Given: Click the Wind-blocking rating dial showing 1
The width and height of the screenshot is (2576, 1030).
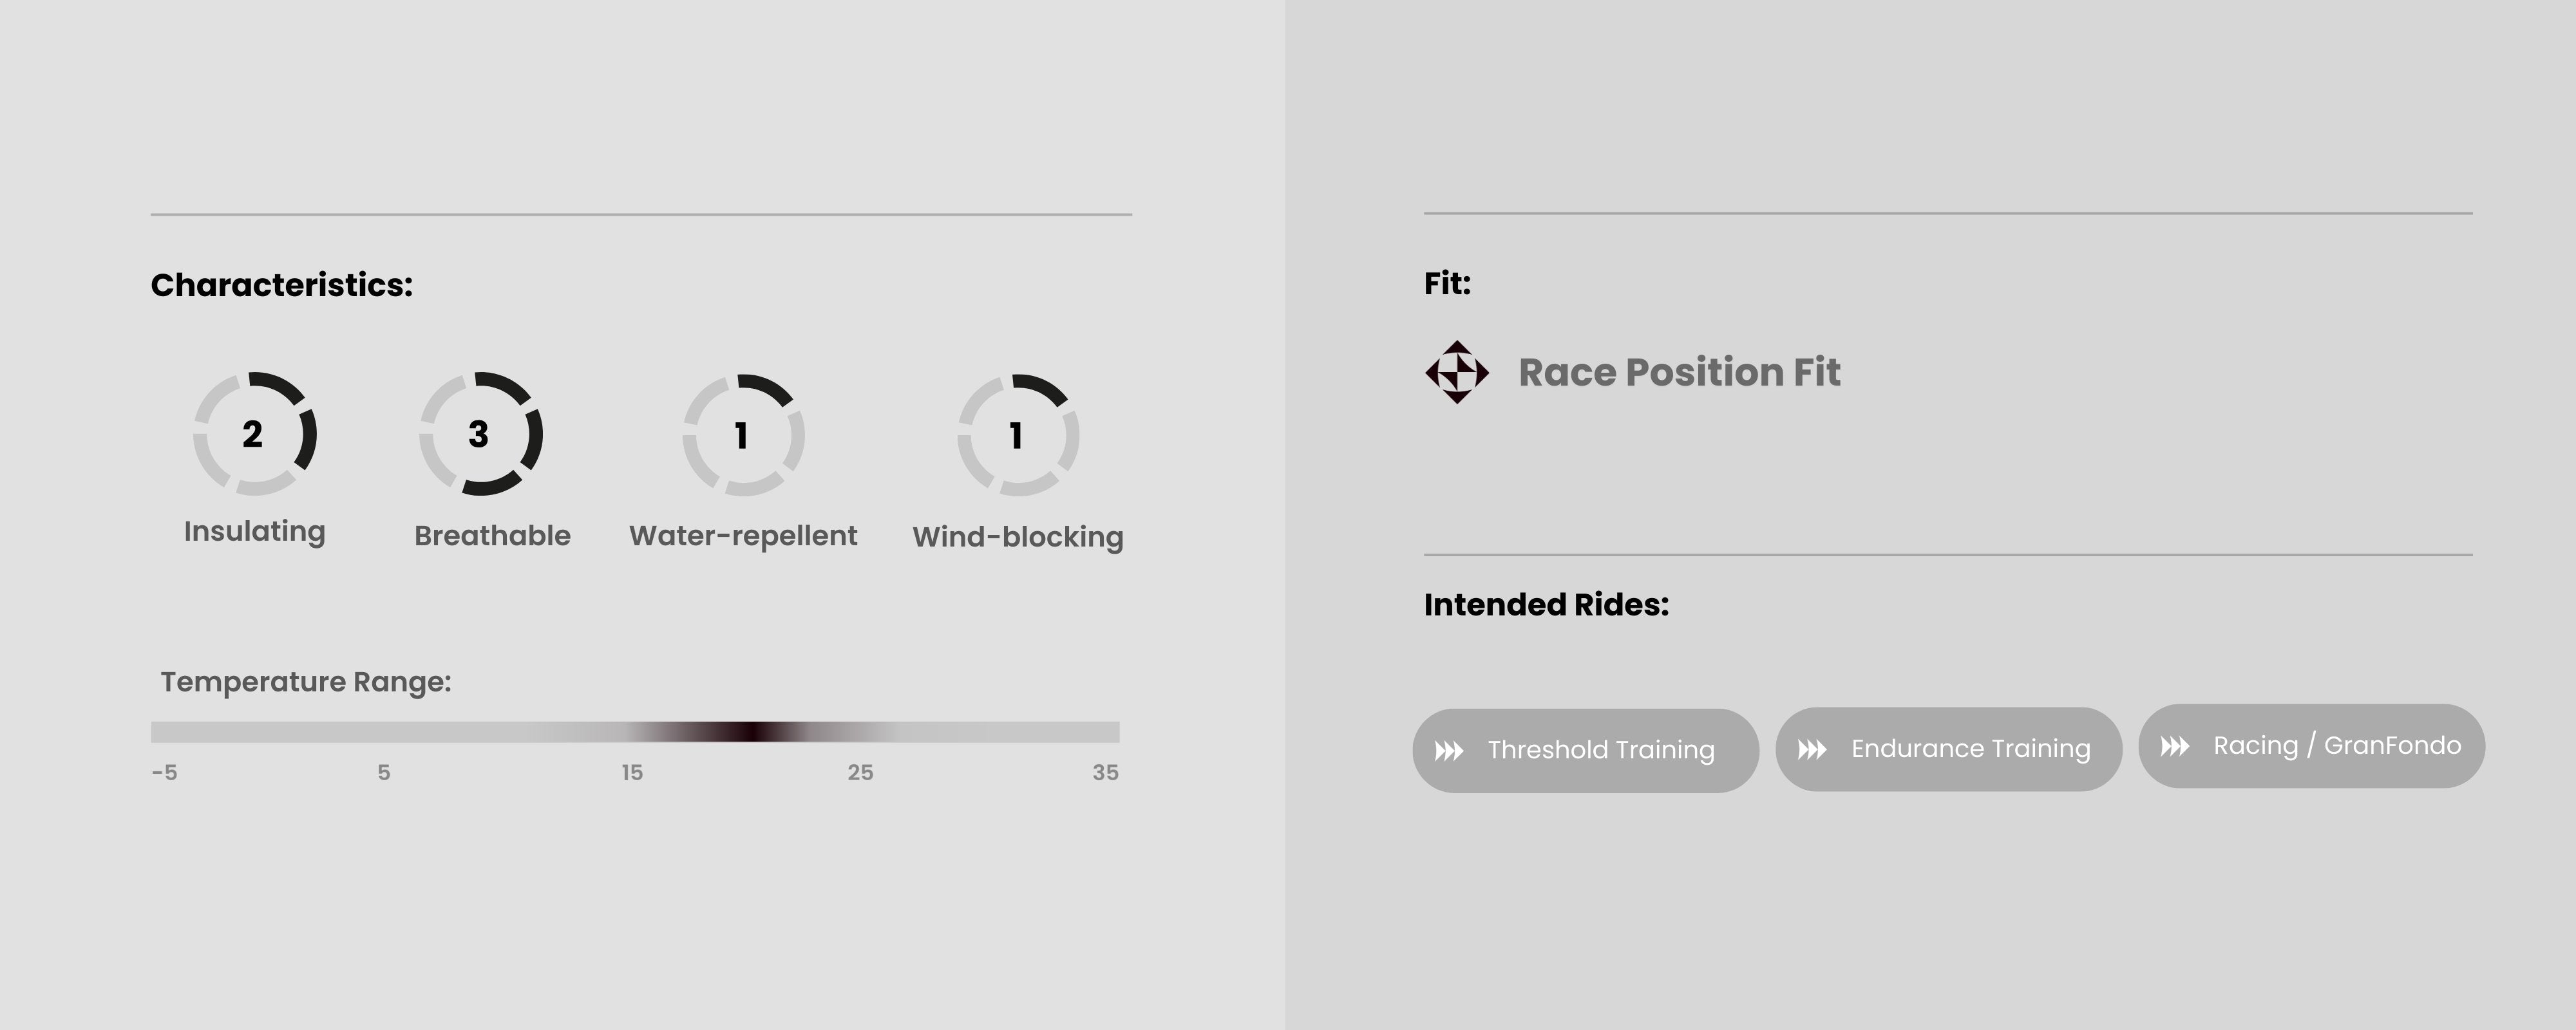Looking at the screenshot, I should click(x=1018, y=435).
